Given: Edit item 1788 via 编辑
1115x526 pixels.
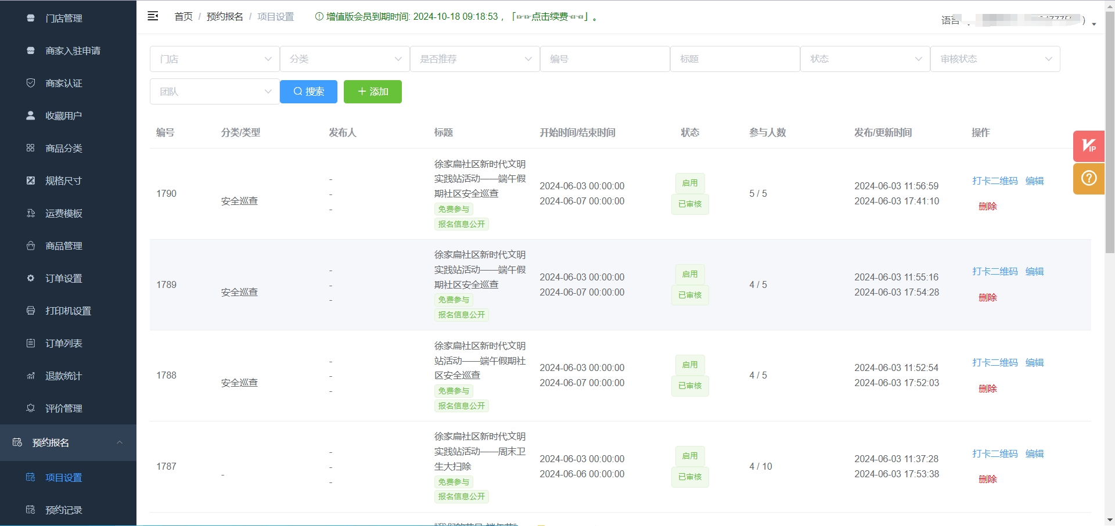Looking at the screenshot, I should pyautogui.click(x=1034, y=362).
